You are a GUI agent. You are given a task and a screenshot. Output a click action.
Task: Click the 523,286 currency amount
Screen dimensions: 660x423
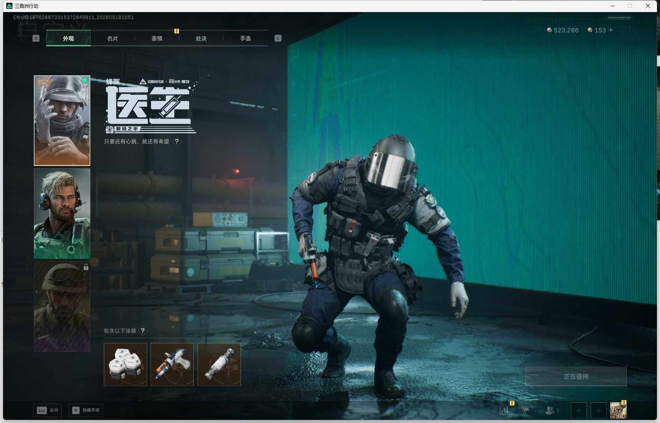(566, 30)
